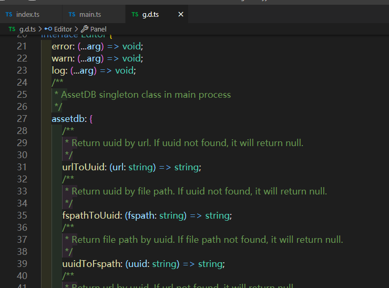Click the TypeScript icon on the index.ts tab
This screenshot has width=389, height=288.
point(8,14)
